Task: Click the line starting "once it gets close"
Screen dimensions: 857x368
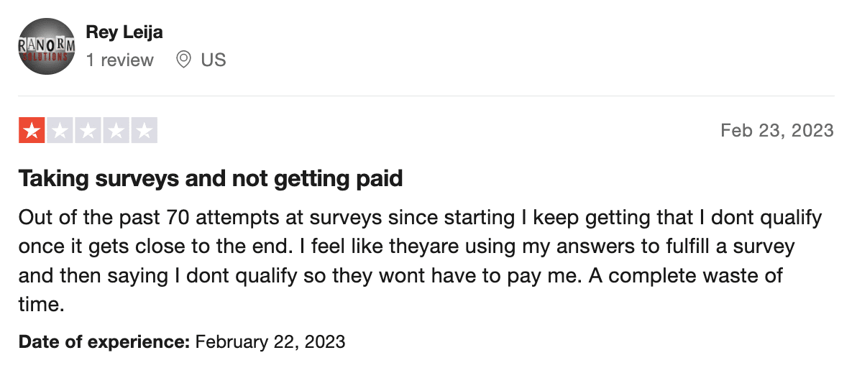Action: [x=407, y=247]
